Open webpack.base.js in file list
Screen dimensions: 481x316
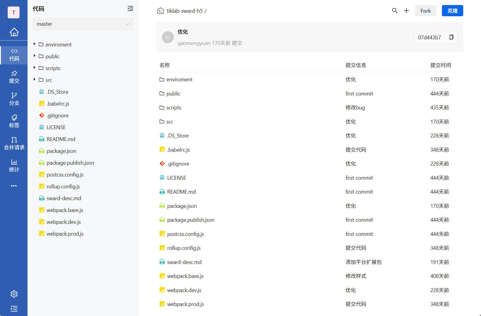(185, 276)
